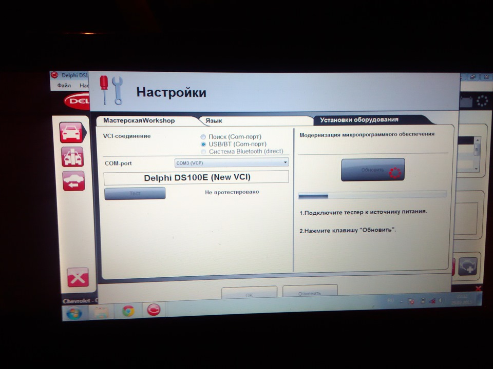
Task: Open the Файл menu
Action: tap(64, 86)
